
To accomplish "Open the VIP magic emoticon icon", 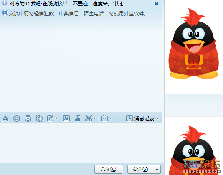I will point(28,118).
